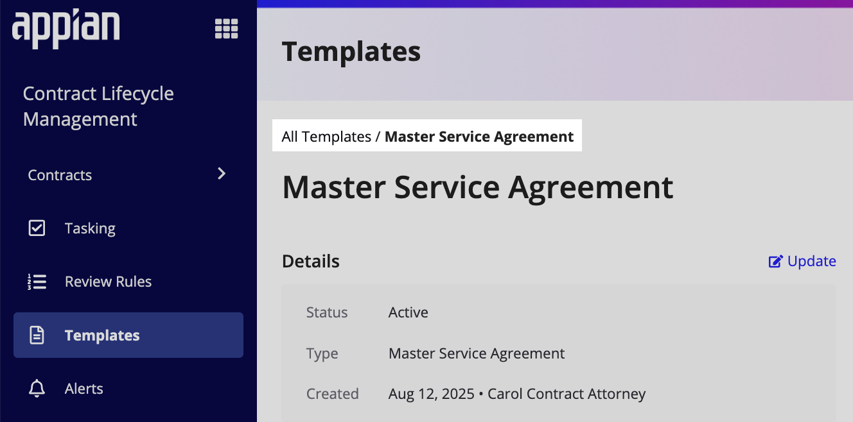Click Master Service Agreement in the breadcrumb

(479, 137)
